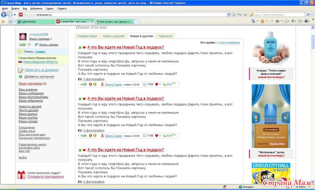Click the green upvote circle in first post footer
Image resolution: width=315 pixels, height=190 pixels.
[95, 84]
